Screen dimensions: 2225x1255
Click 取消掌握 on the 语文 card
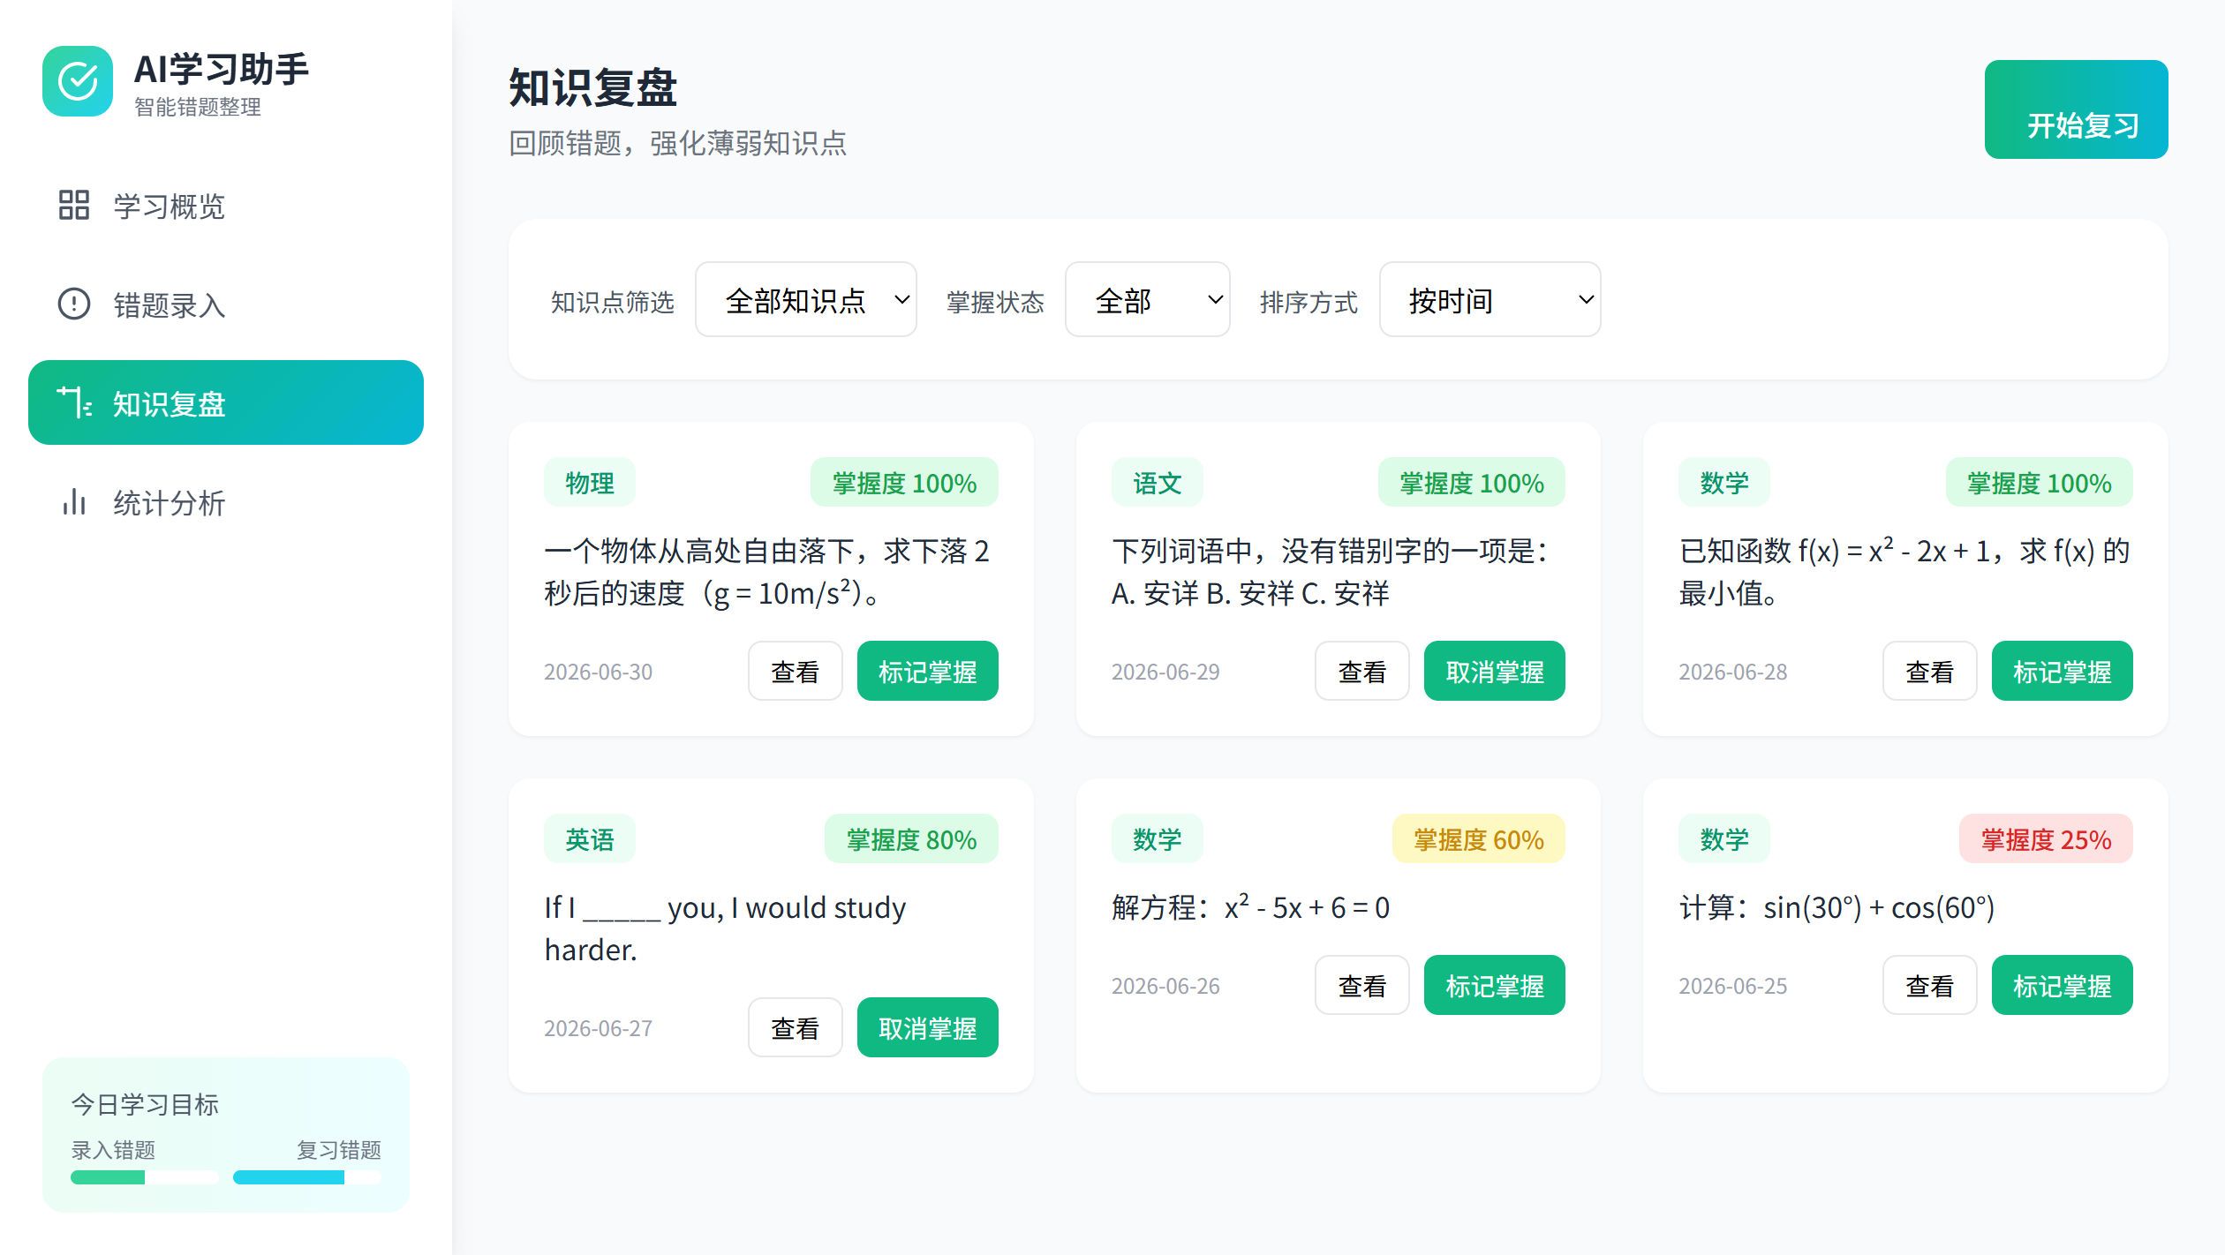[1495, 671]
